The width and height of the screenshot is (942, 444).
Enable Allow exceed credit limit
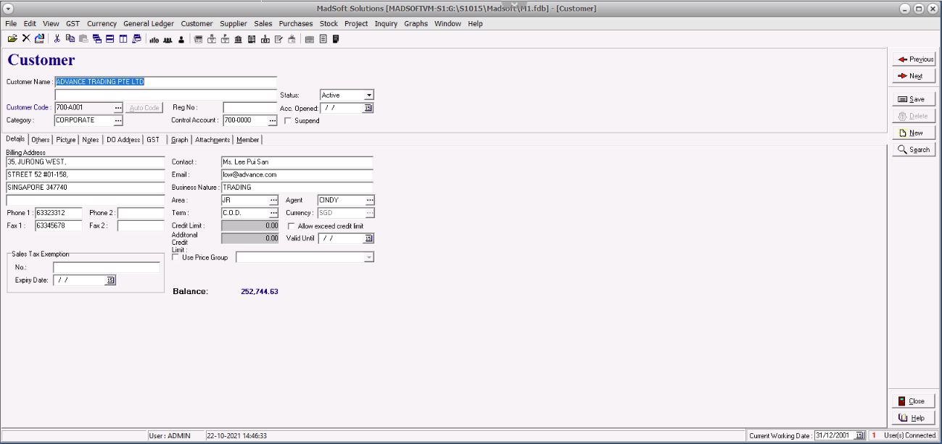click(x=291, y=226)
